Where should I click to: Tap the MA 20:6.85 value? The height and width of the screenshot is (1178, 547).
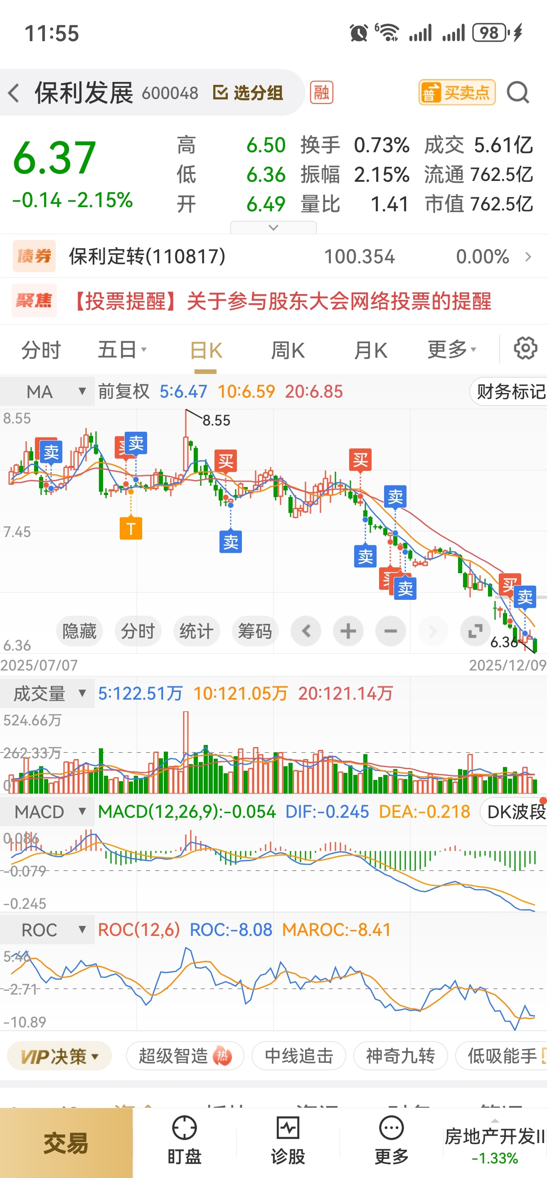tap(314, 391)
